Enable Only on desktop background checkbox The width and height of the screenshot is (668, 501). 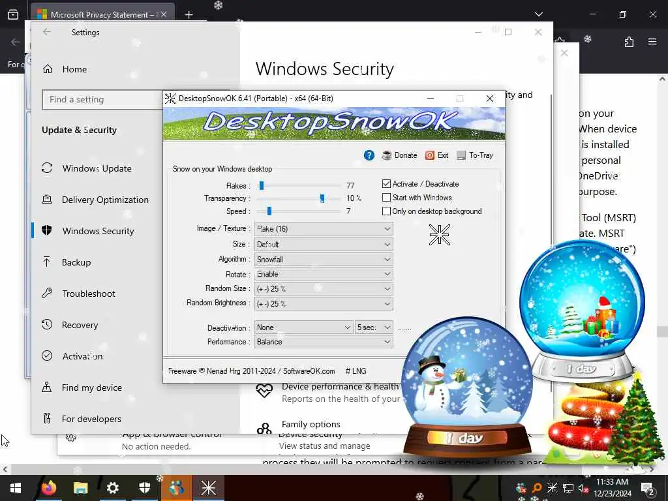(386, 211)
